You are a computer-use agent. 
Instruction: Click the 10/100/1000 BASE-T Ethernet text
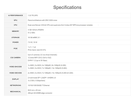click(39, 85)
